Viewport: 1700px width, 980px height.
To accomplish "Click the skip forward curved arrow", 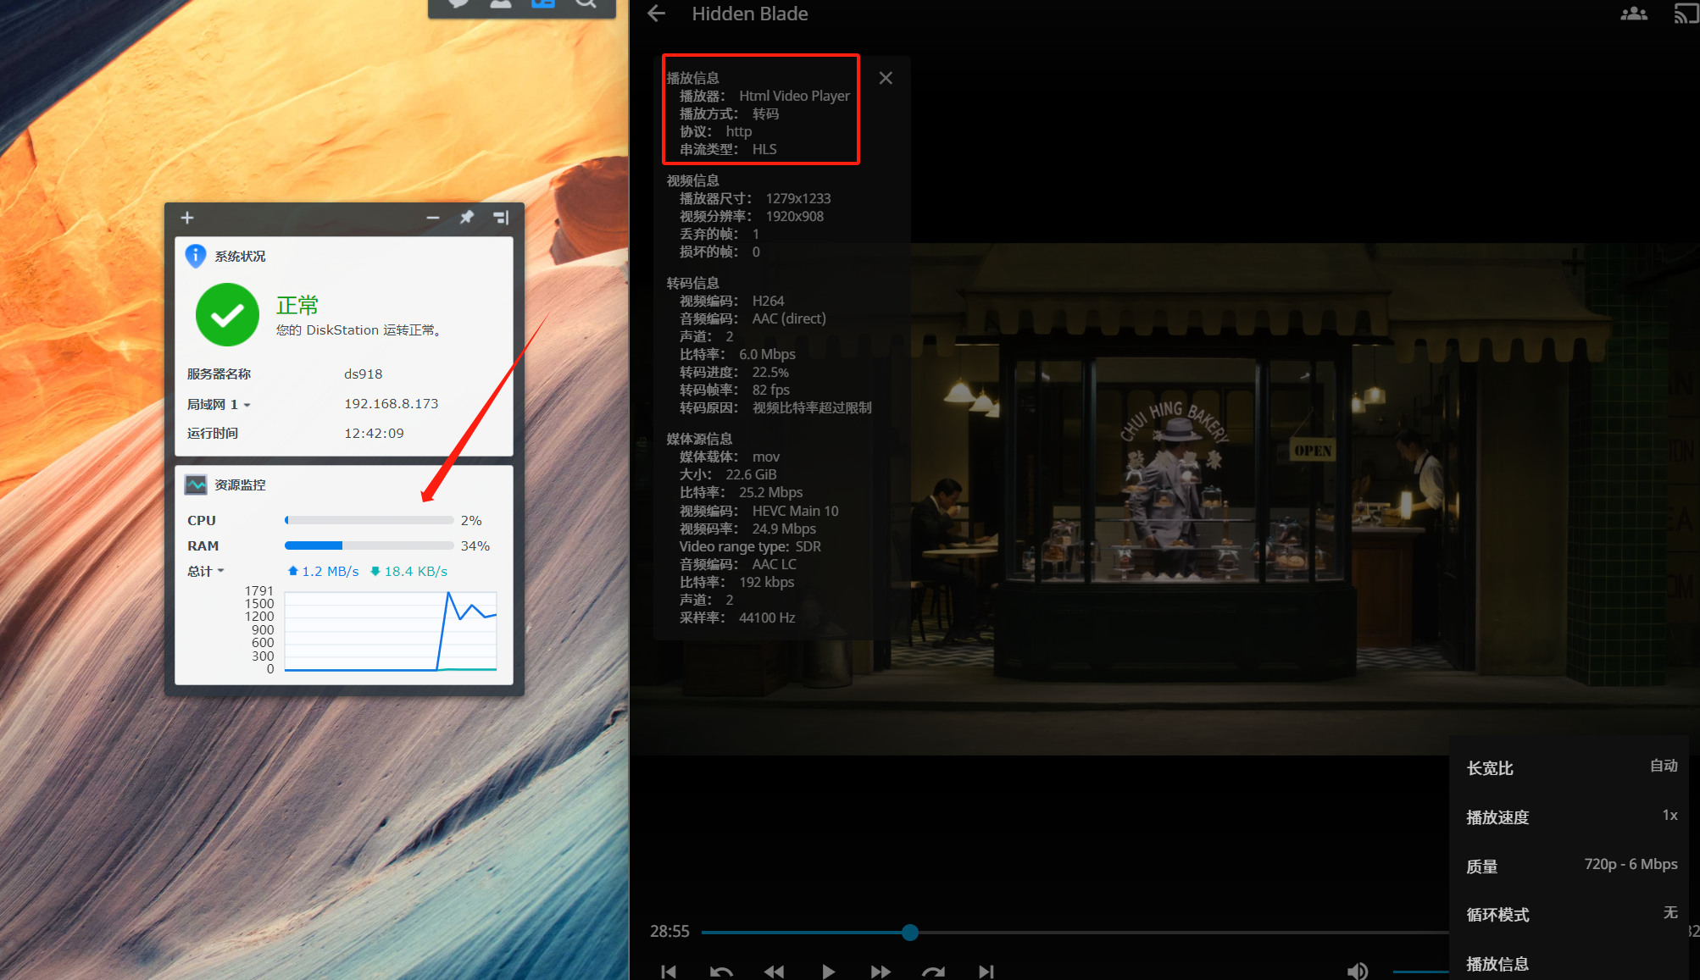I will (933, 972).
